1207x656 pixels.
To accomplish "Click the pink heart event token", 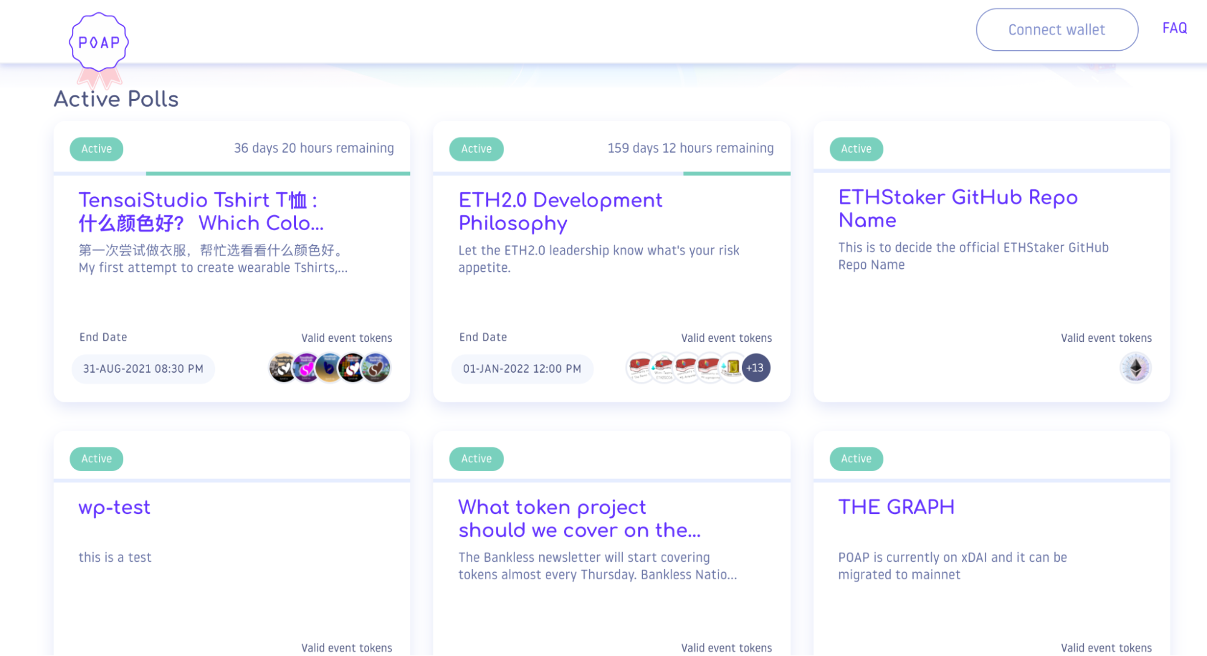I will 306,368.
